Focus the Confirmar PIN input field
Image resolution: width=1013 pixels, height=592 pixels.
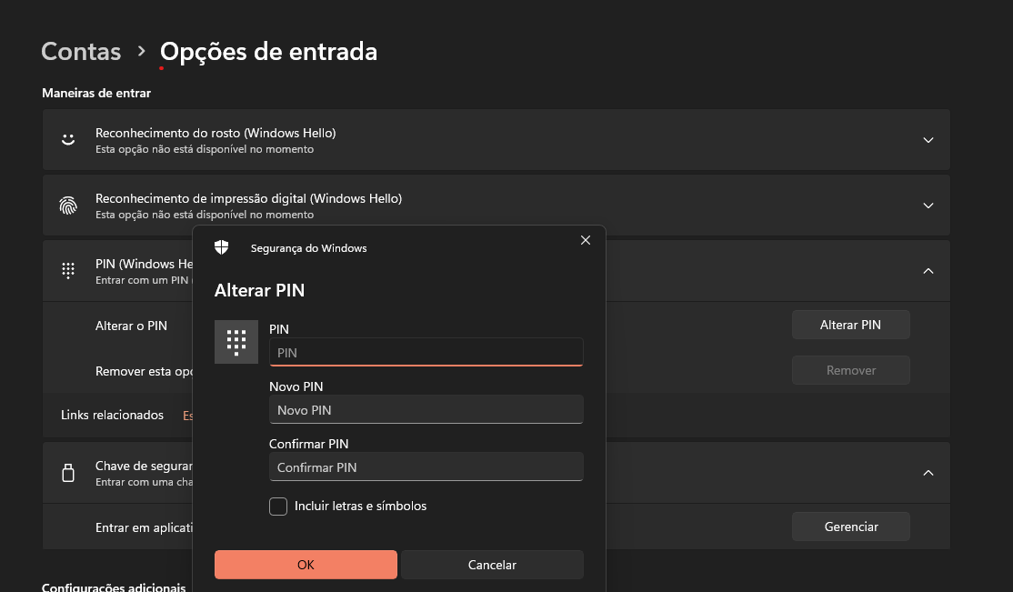(x=426, y=467)
